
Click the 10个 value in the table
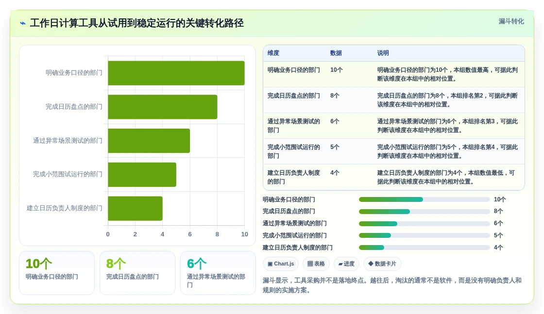click(x=337, y=70)
